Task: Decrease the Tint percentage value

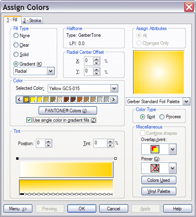Action: click(x=110, y=145)
